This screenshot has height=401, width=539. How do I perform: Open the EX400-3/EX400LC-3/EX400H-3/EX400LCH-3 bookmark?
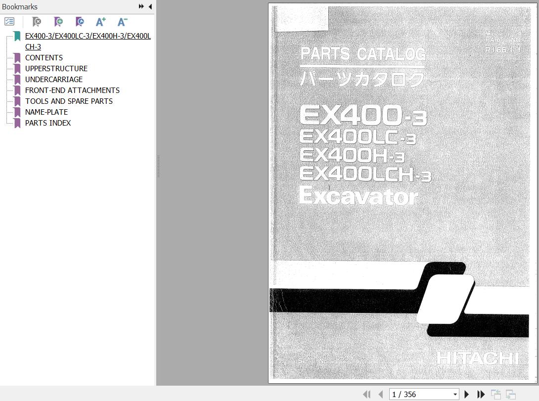point(88,41)
